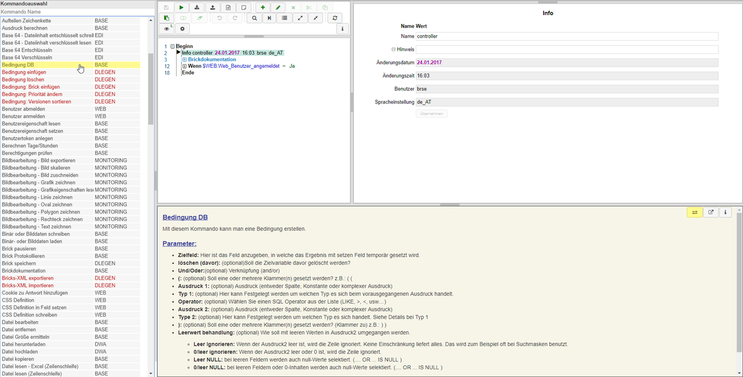Select 'Bedingung einfügen' in command list
The height and width of the screenshot is (377, 743).
[24, 72]
